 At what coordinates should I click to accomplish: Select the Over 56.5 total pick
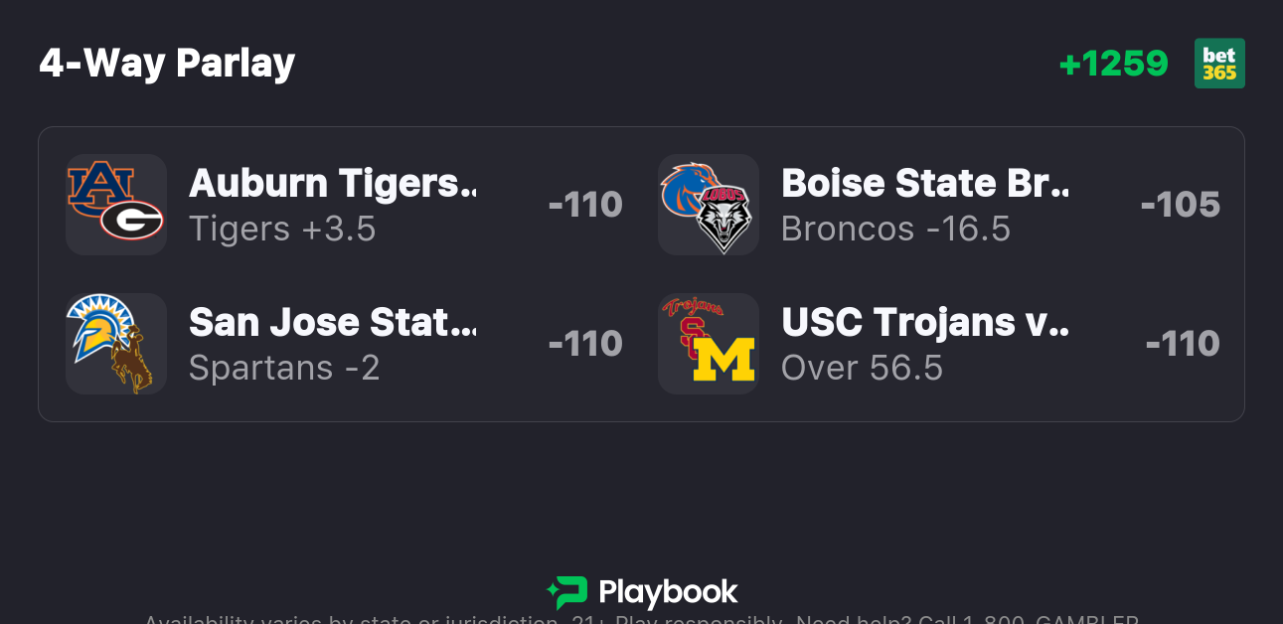(862, 369)
